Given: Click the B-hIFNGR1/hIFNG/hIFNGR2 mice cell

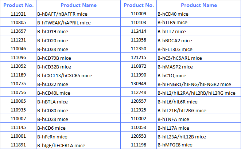Looking at the screenshot, I should (x=194, y=84).
